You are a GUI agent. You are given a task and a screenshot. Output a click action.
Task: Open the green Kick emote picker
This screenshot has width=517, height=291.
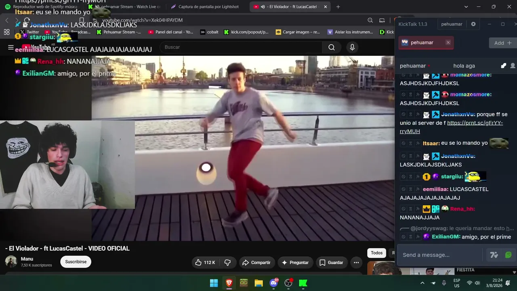508,255
